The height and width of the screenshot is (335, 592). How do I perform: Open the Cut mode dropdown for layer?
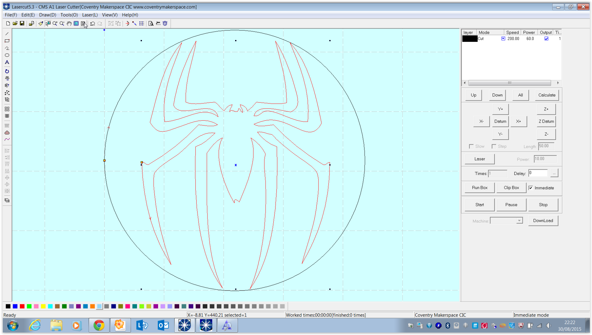click(x=503, y=39)
